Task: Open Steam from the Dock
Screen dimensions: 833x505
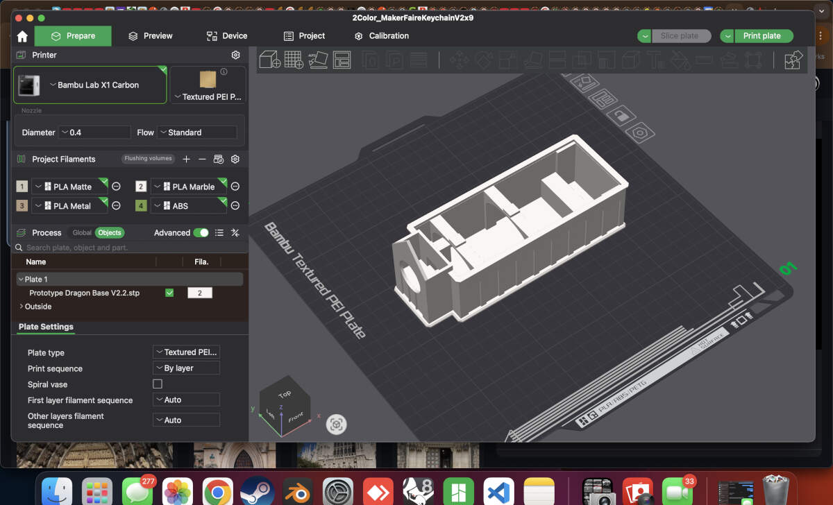Action: [x=258, y=493]
